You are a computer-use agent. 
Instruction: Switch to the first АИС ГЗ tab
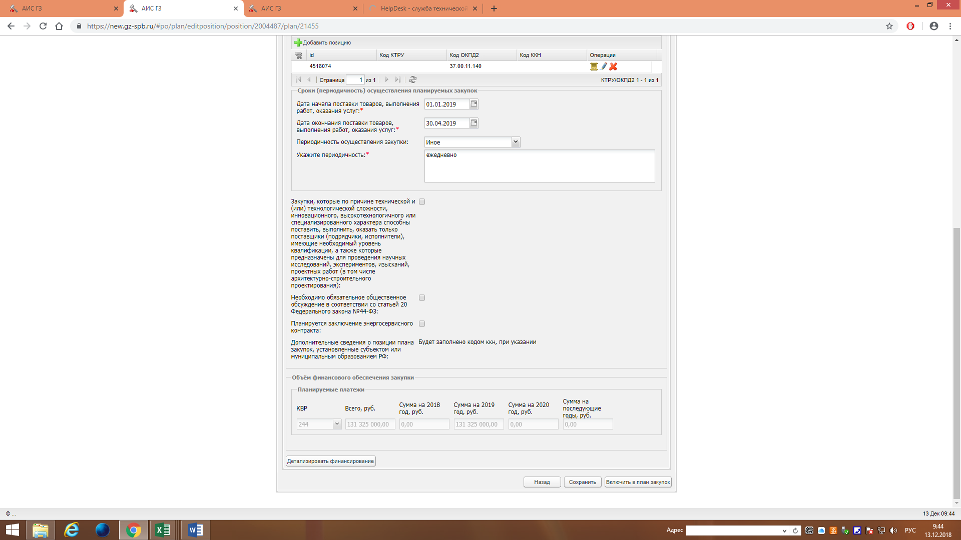click(60, 8)
